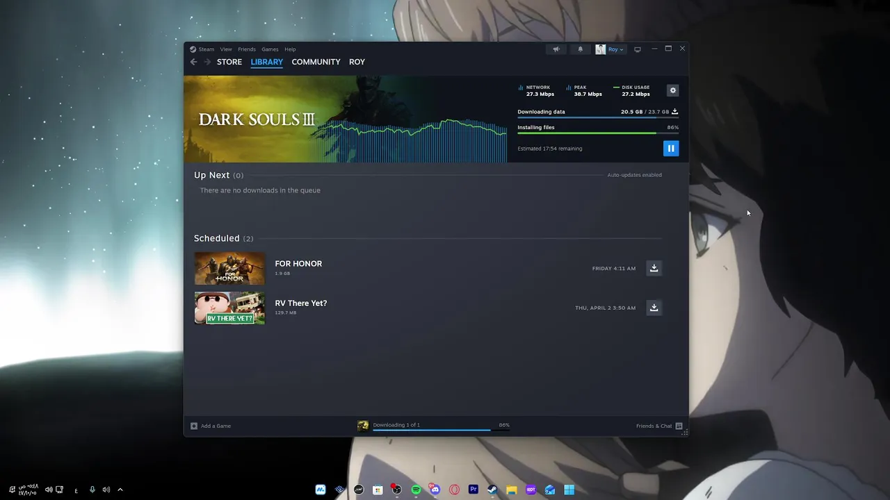This screenshot has height=500, width=890.
Task: Pause the Dark Souls III download
Action: tap(671, 148)
